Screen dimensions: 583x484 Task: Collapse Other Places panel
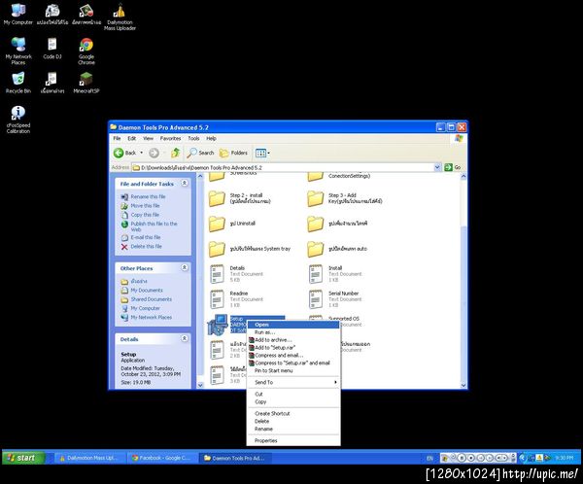184,267
